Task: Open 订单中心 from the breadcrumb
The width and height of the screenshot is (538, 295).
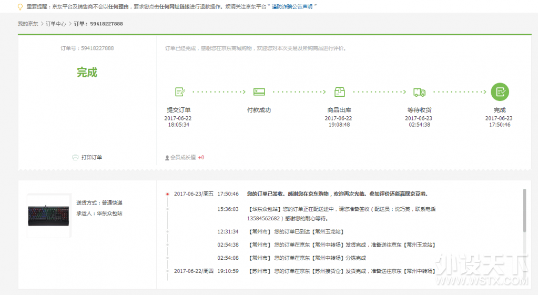Action: tap(56, 24)
